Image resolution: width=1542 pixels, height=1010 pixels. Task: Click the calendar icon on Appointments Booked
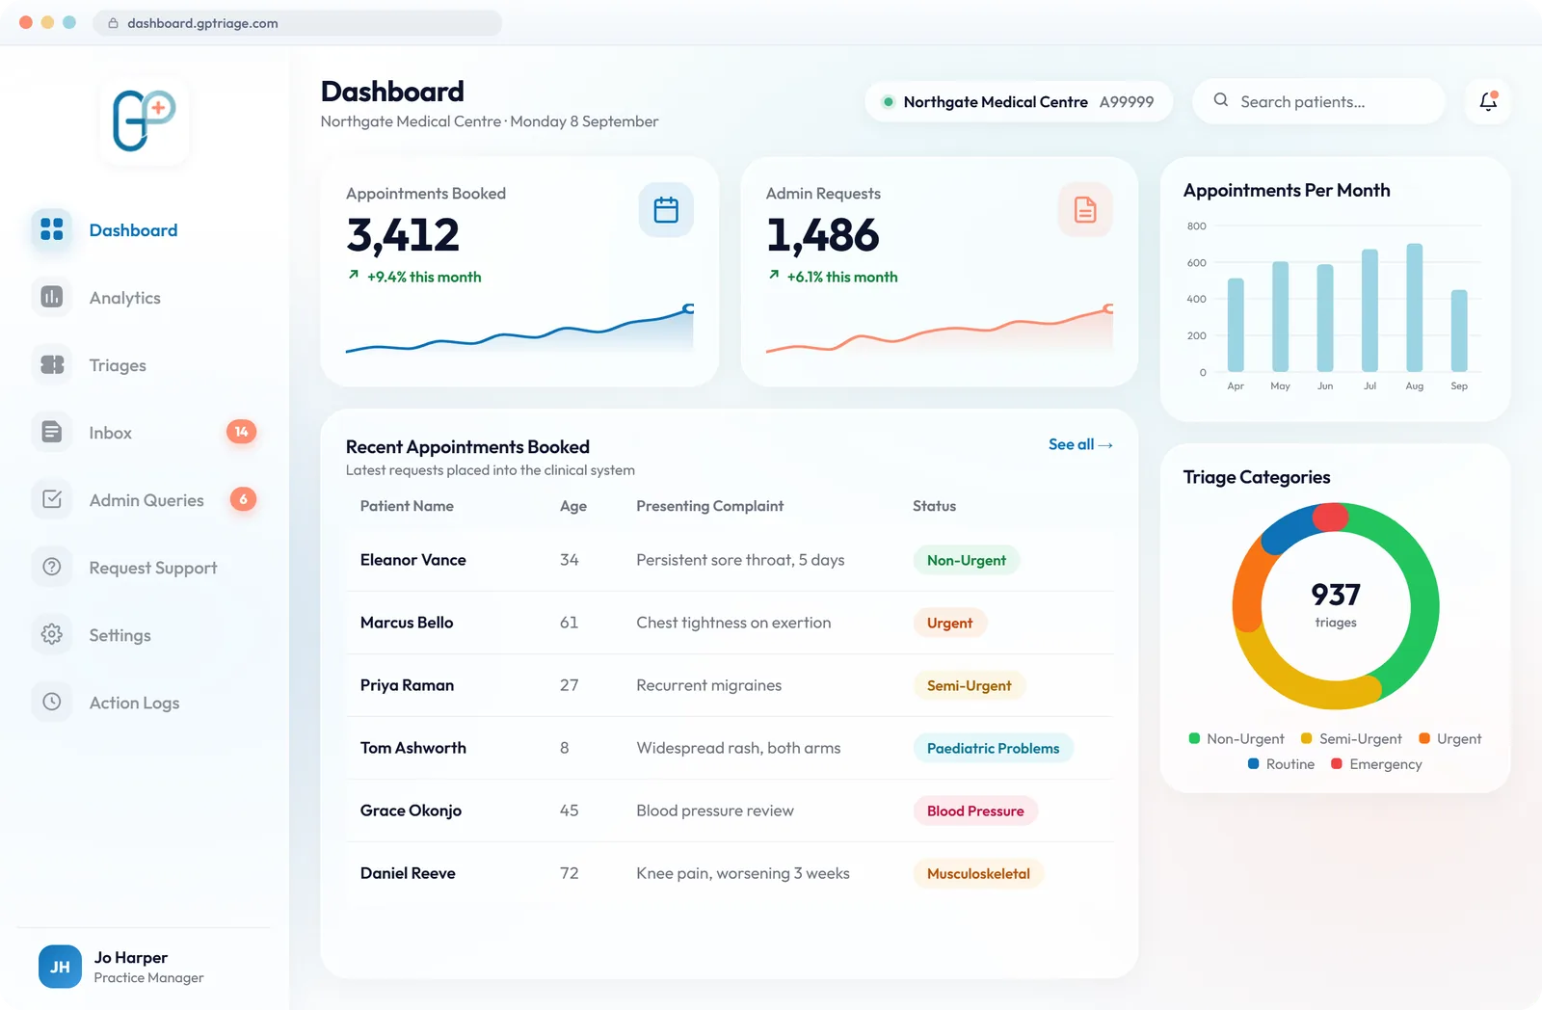666,209
